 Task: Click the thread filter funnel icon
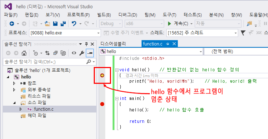coord(243,33)
